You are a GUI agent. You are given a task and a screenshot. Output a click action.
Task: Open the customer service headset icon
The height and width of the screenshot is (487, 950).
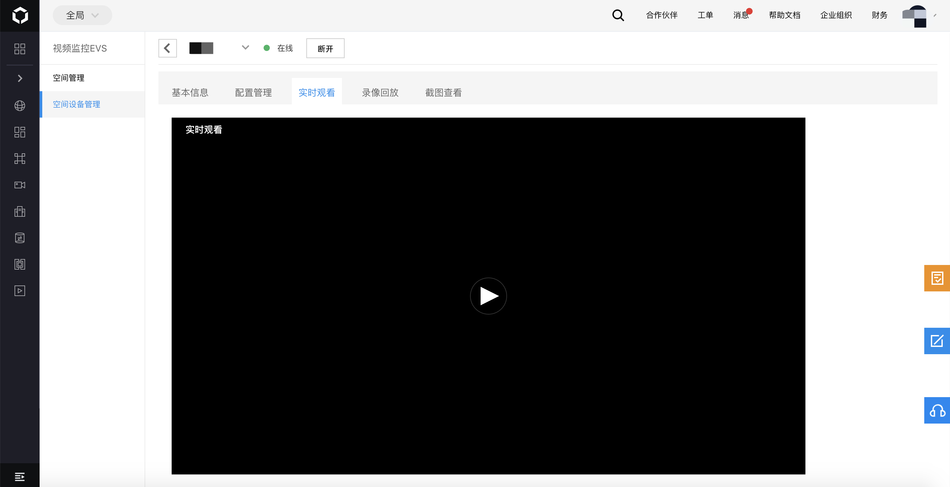[937, 410]
